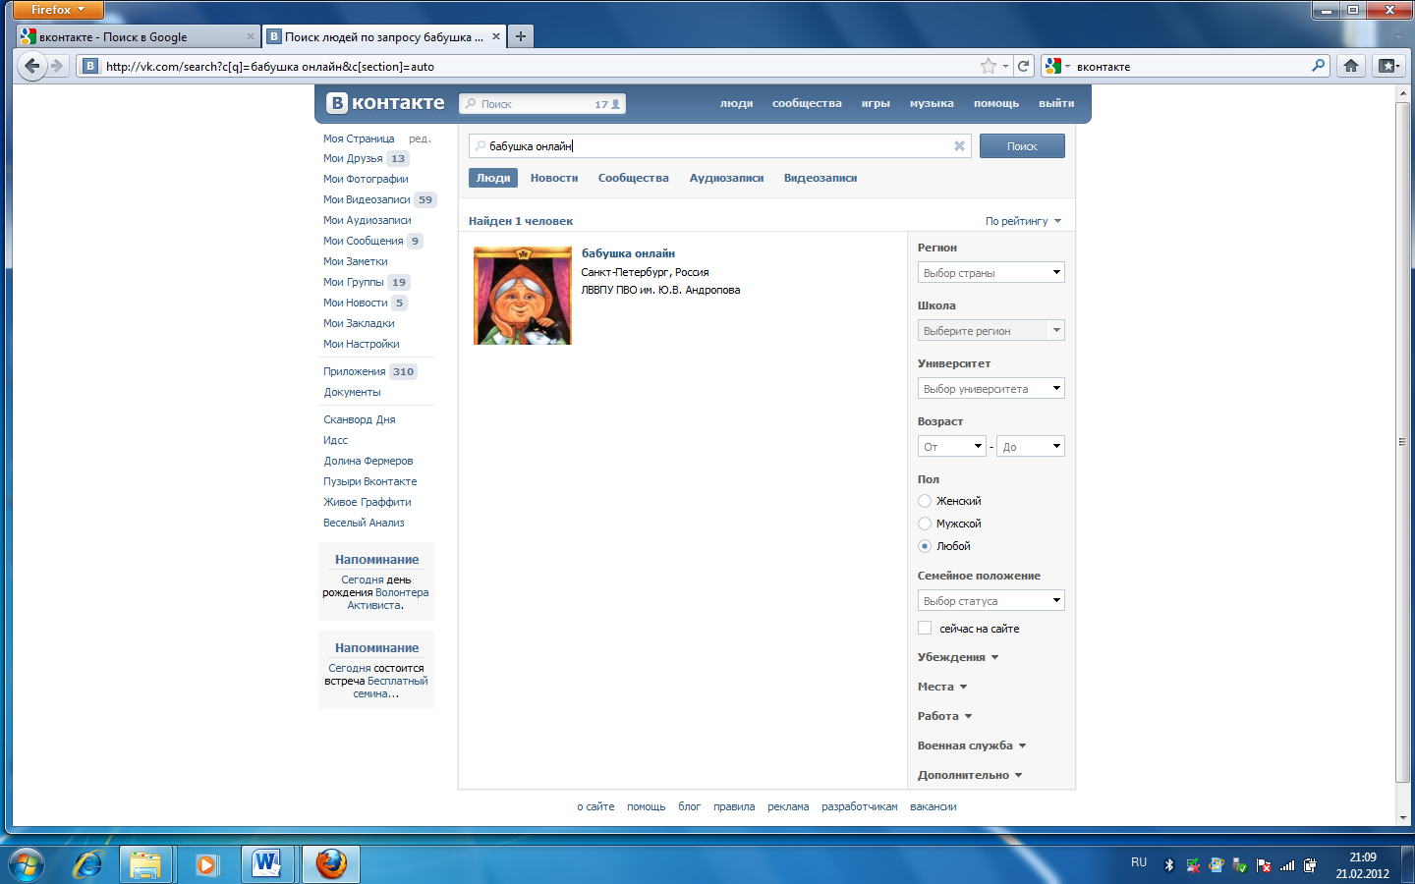
Task: Click the magnifier in the Google search box
Action: point(1318,66)
